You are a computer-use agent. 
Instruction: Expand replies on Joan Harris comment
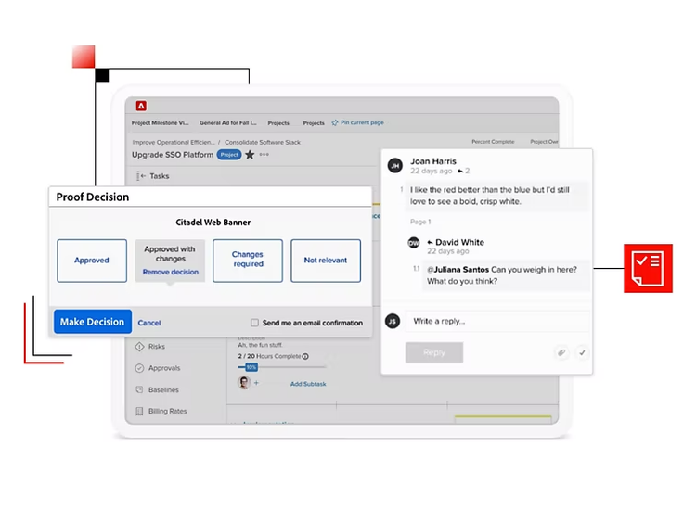(x=463, y=172)
